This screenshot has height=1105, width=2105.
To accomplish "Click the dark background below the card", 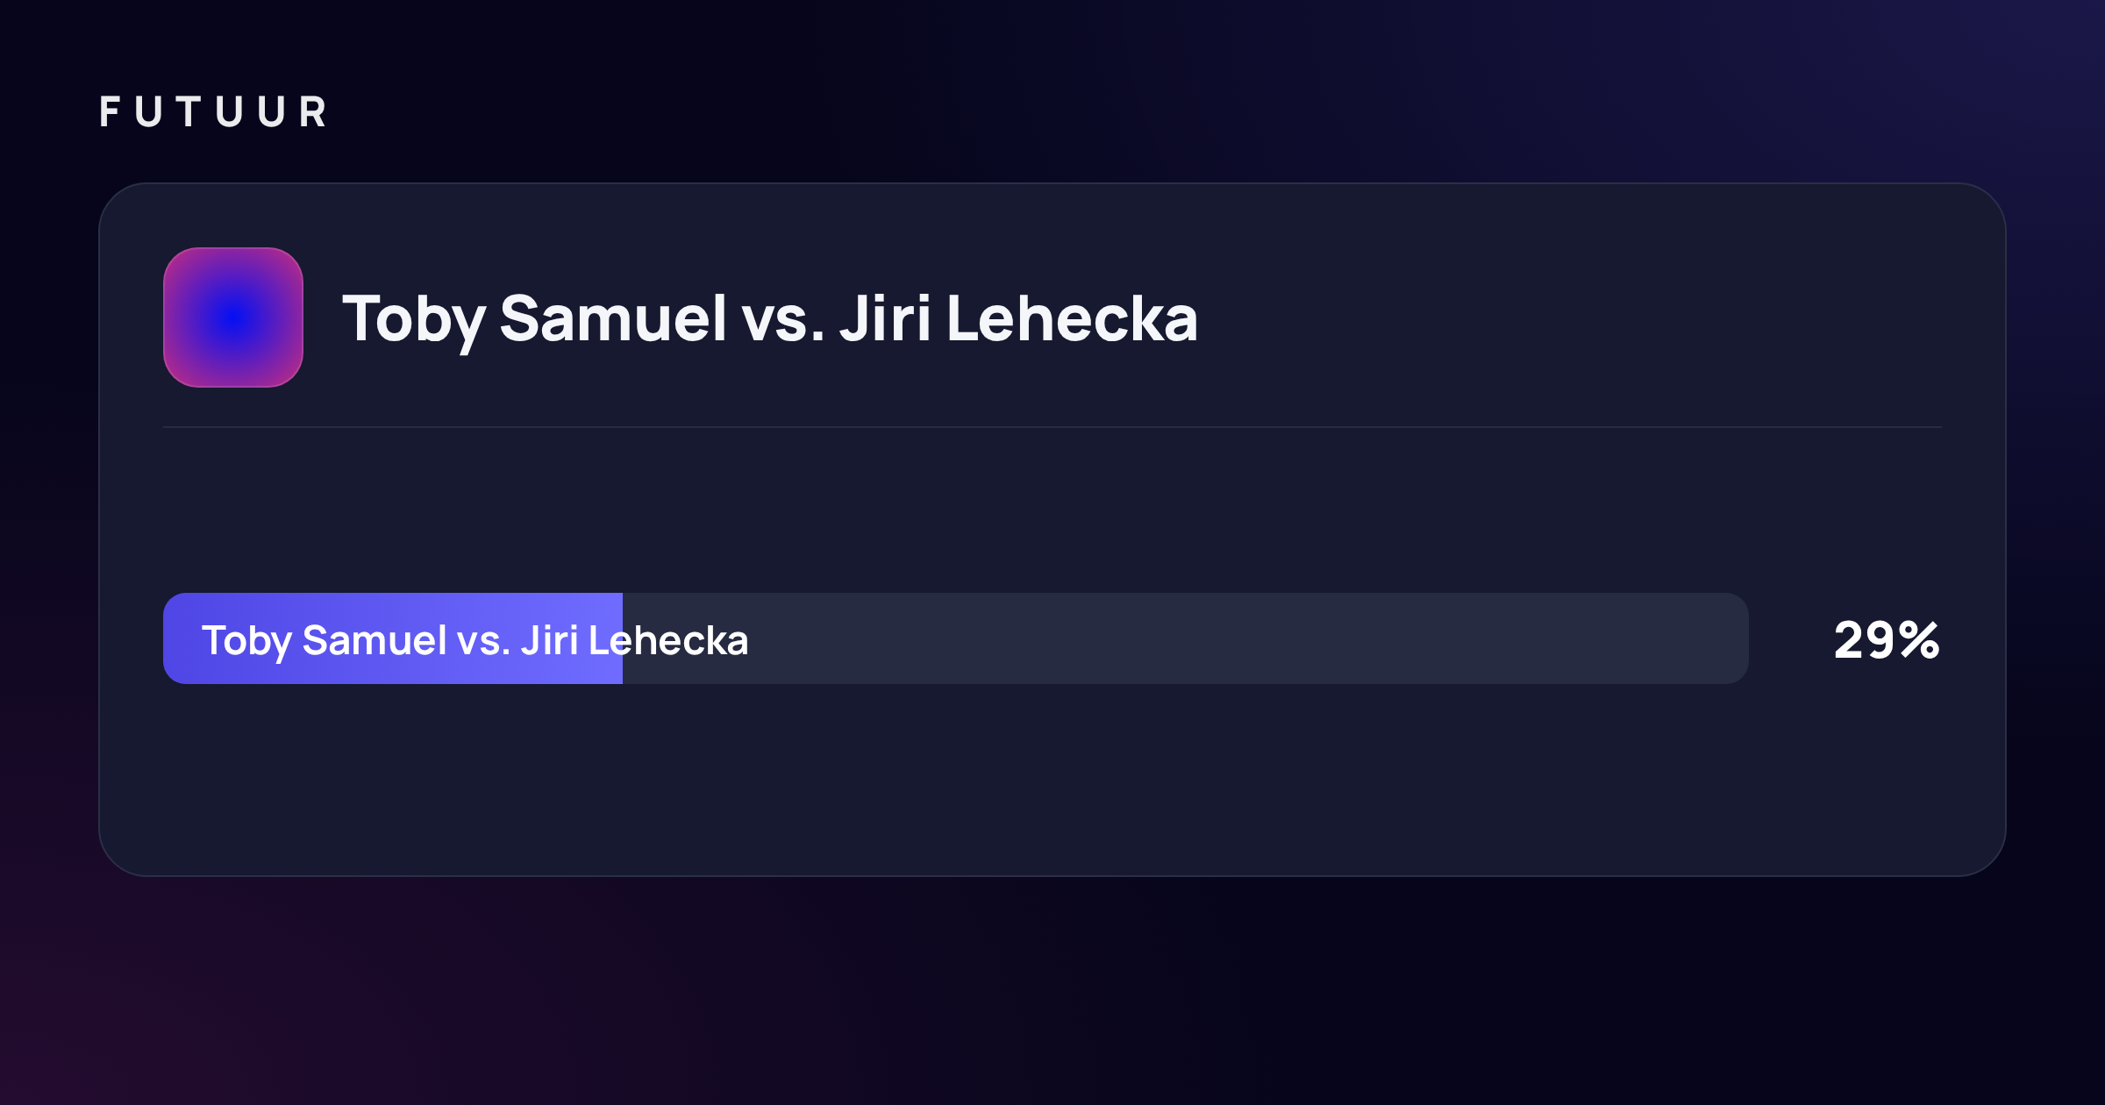I will coord(1052,991).
